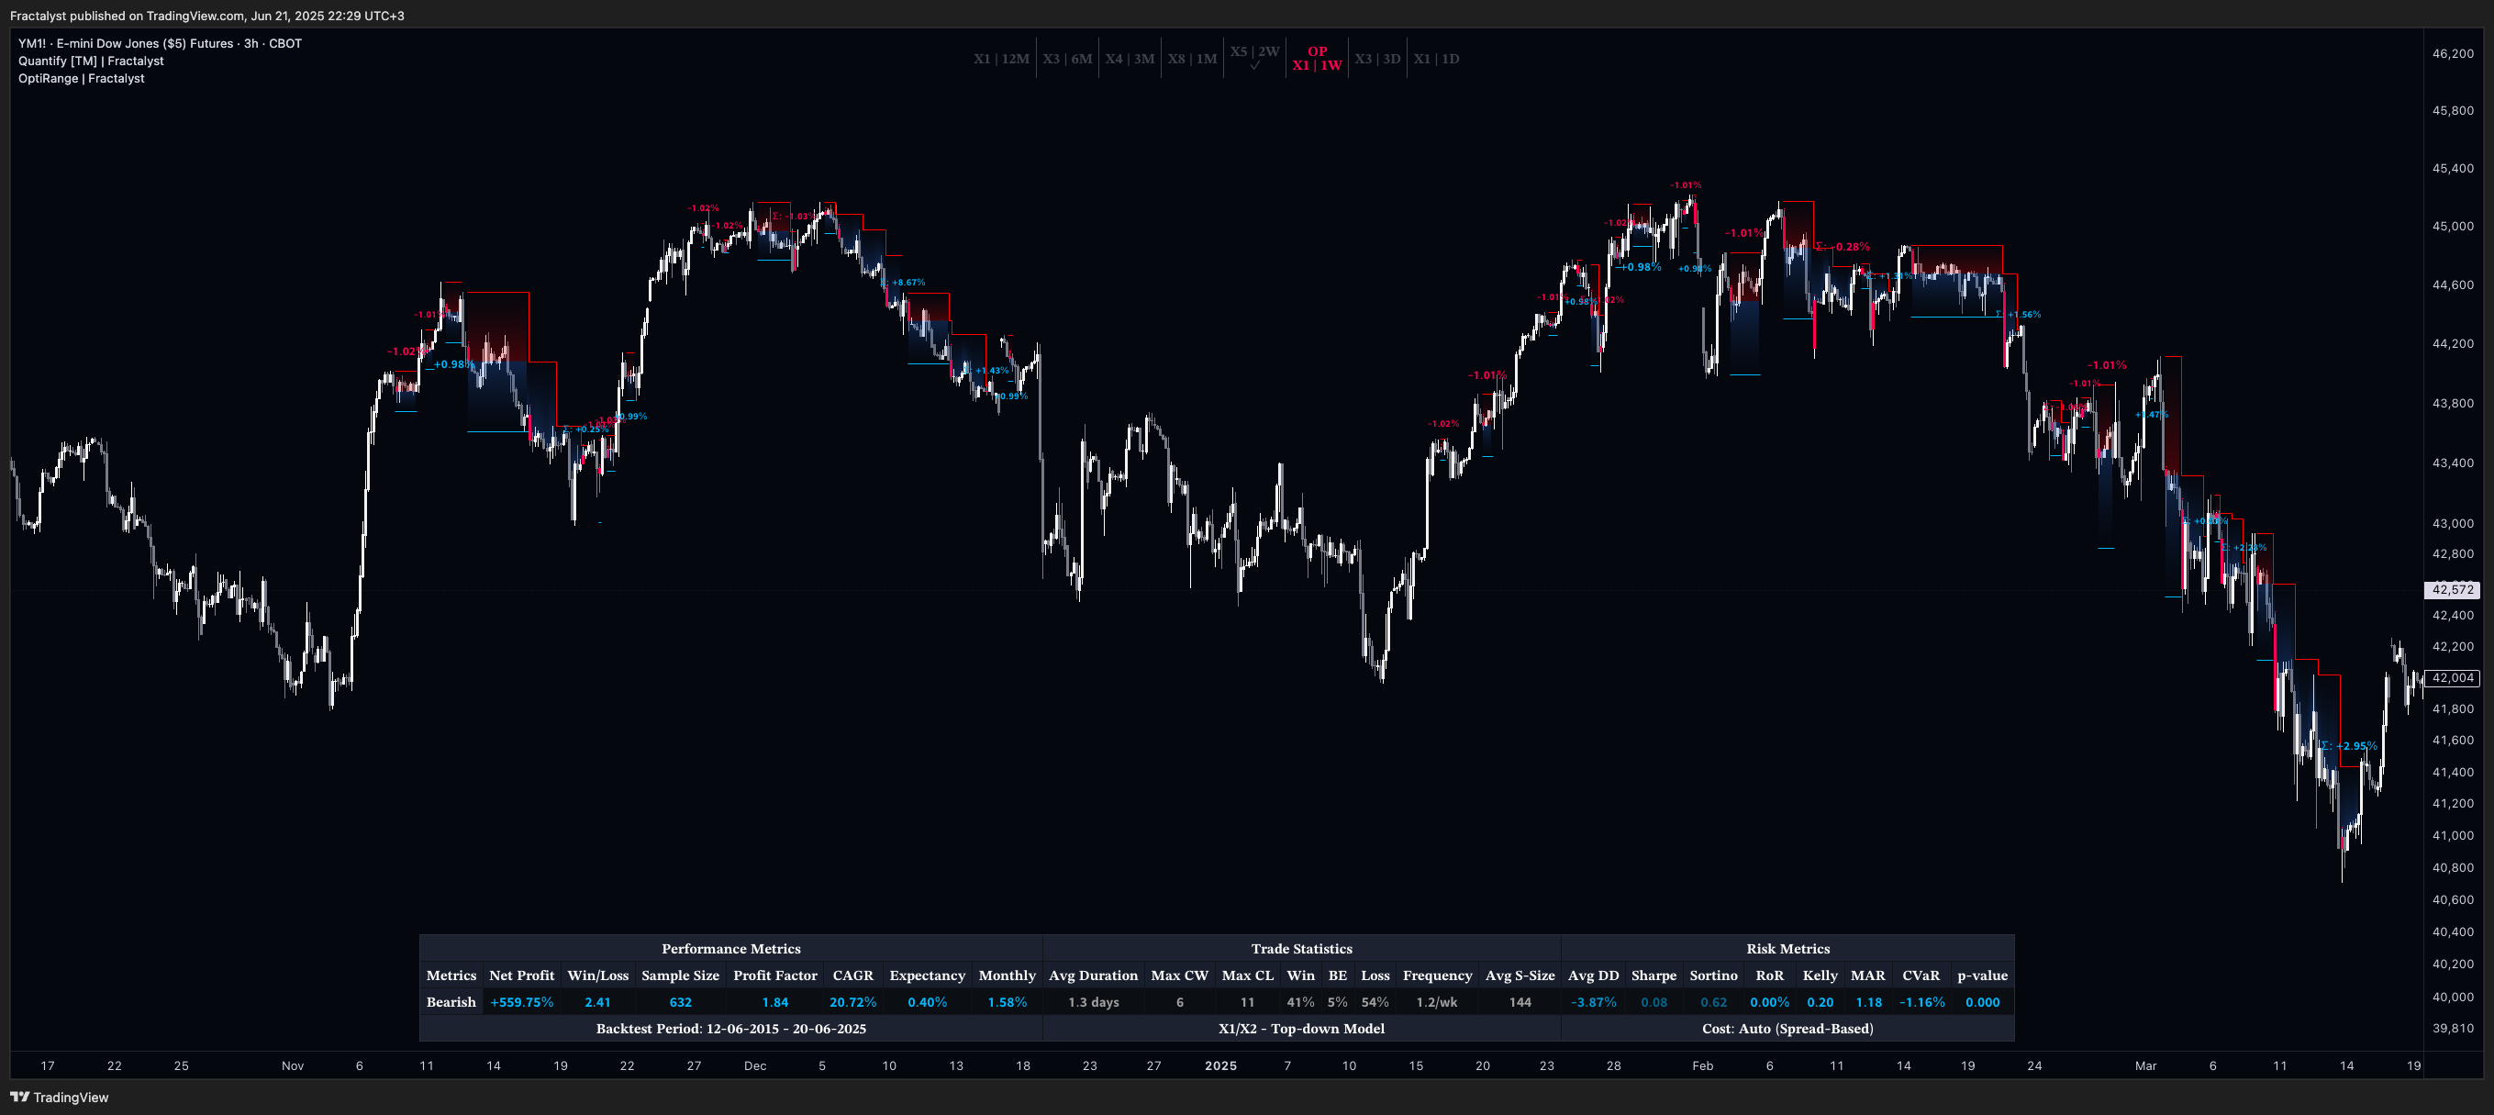2494x1115 pixels.
Task: Click the Max CW value 6
Action: click(1179, 1002)
